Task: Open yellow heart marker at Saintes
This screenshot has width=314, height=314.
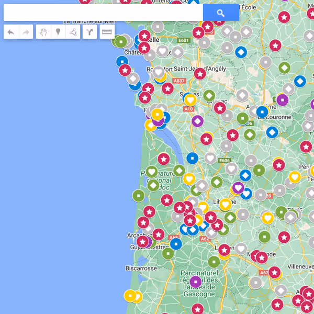Action: pos(190,100)
